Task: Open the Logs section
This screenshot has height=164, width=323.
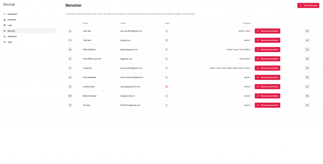Action: click(10, 25)
